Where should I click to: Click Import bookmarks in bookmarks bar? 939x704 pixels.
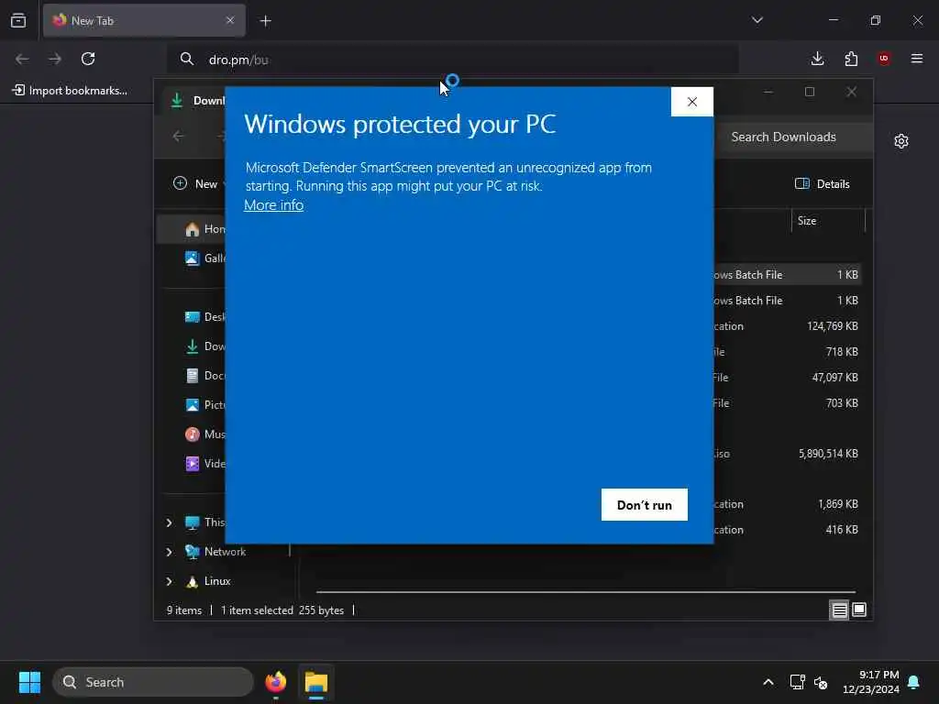pyautogui.click(x=70, y=91)
